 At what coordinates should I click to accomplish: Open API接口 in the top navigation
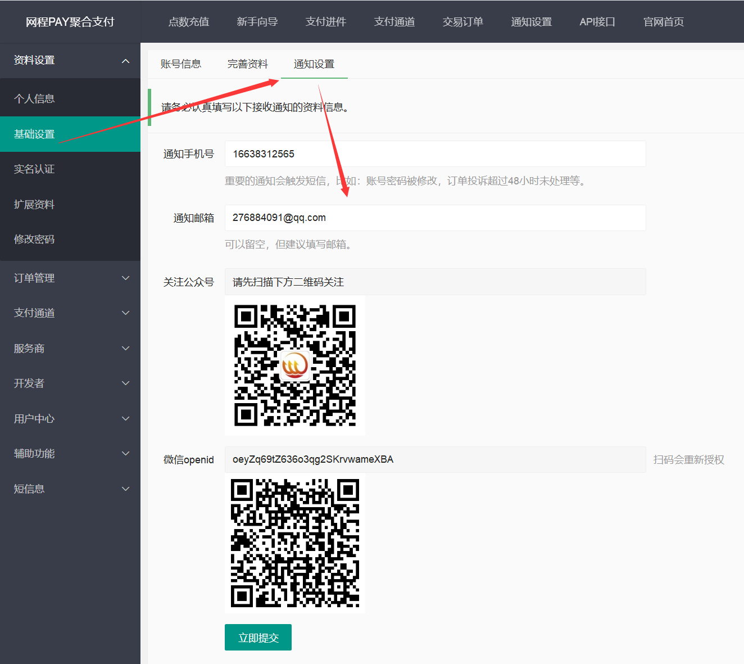click(x=597, y=22)
